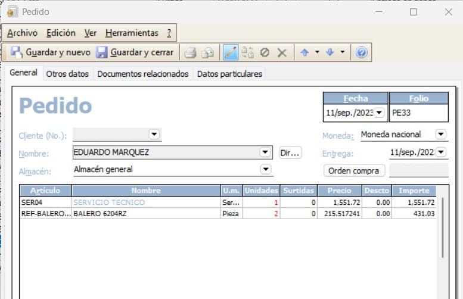
Task: Click the Guardar y cerrar button label
Action: tap(142, 52)
